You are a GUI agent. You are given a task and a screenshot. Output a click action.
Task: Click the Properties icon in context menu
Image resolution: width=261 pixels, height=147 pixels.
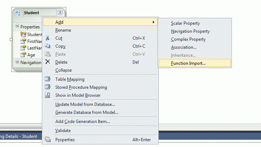pyautogui.click(x=47, y=140)
